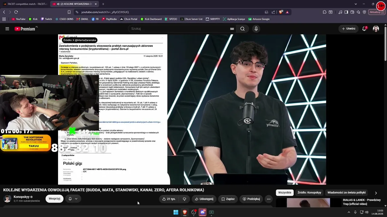
Task: Select the Źródło: Konopskyy chip
Action: click(309, 193)
